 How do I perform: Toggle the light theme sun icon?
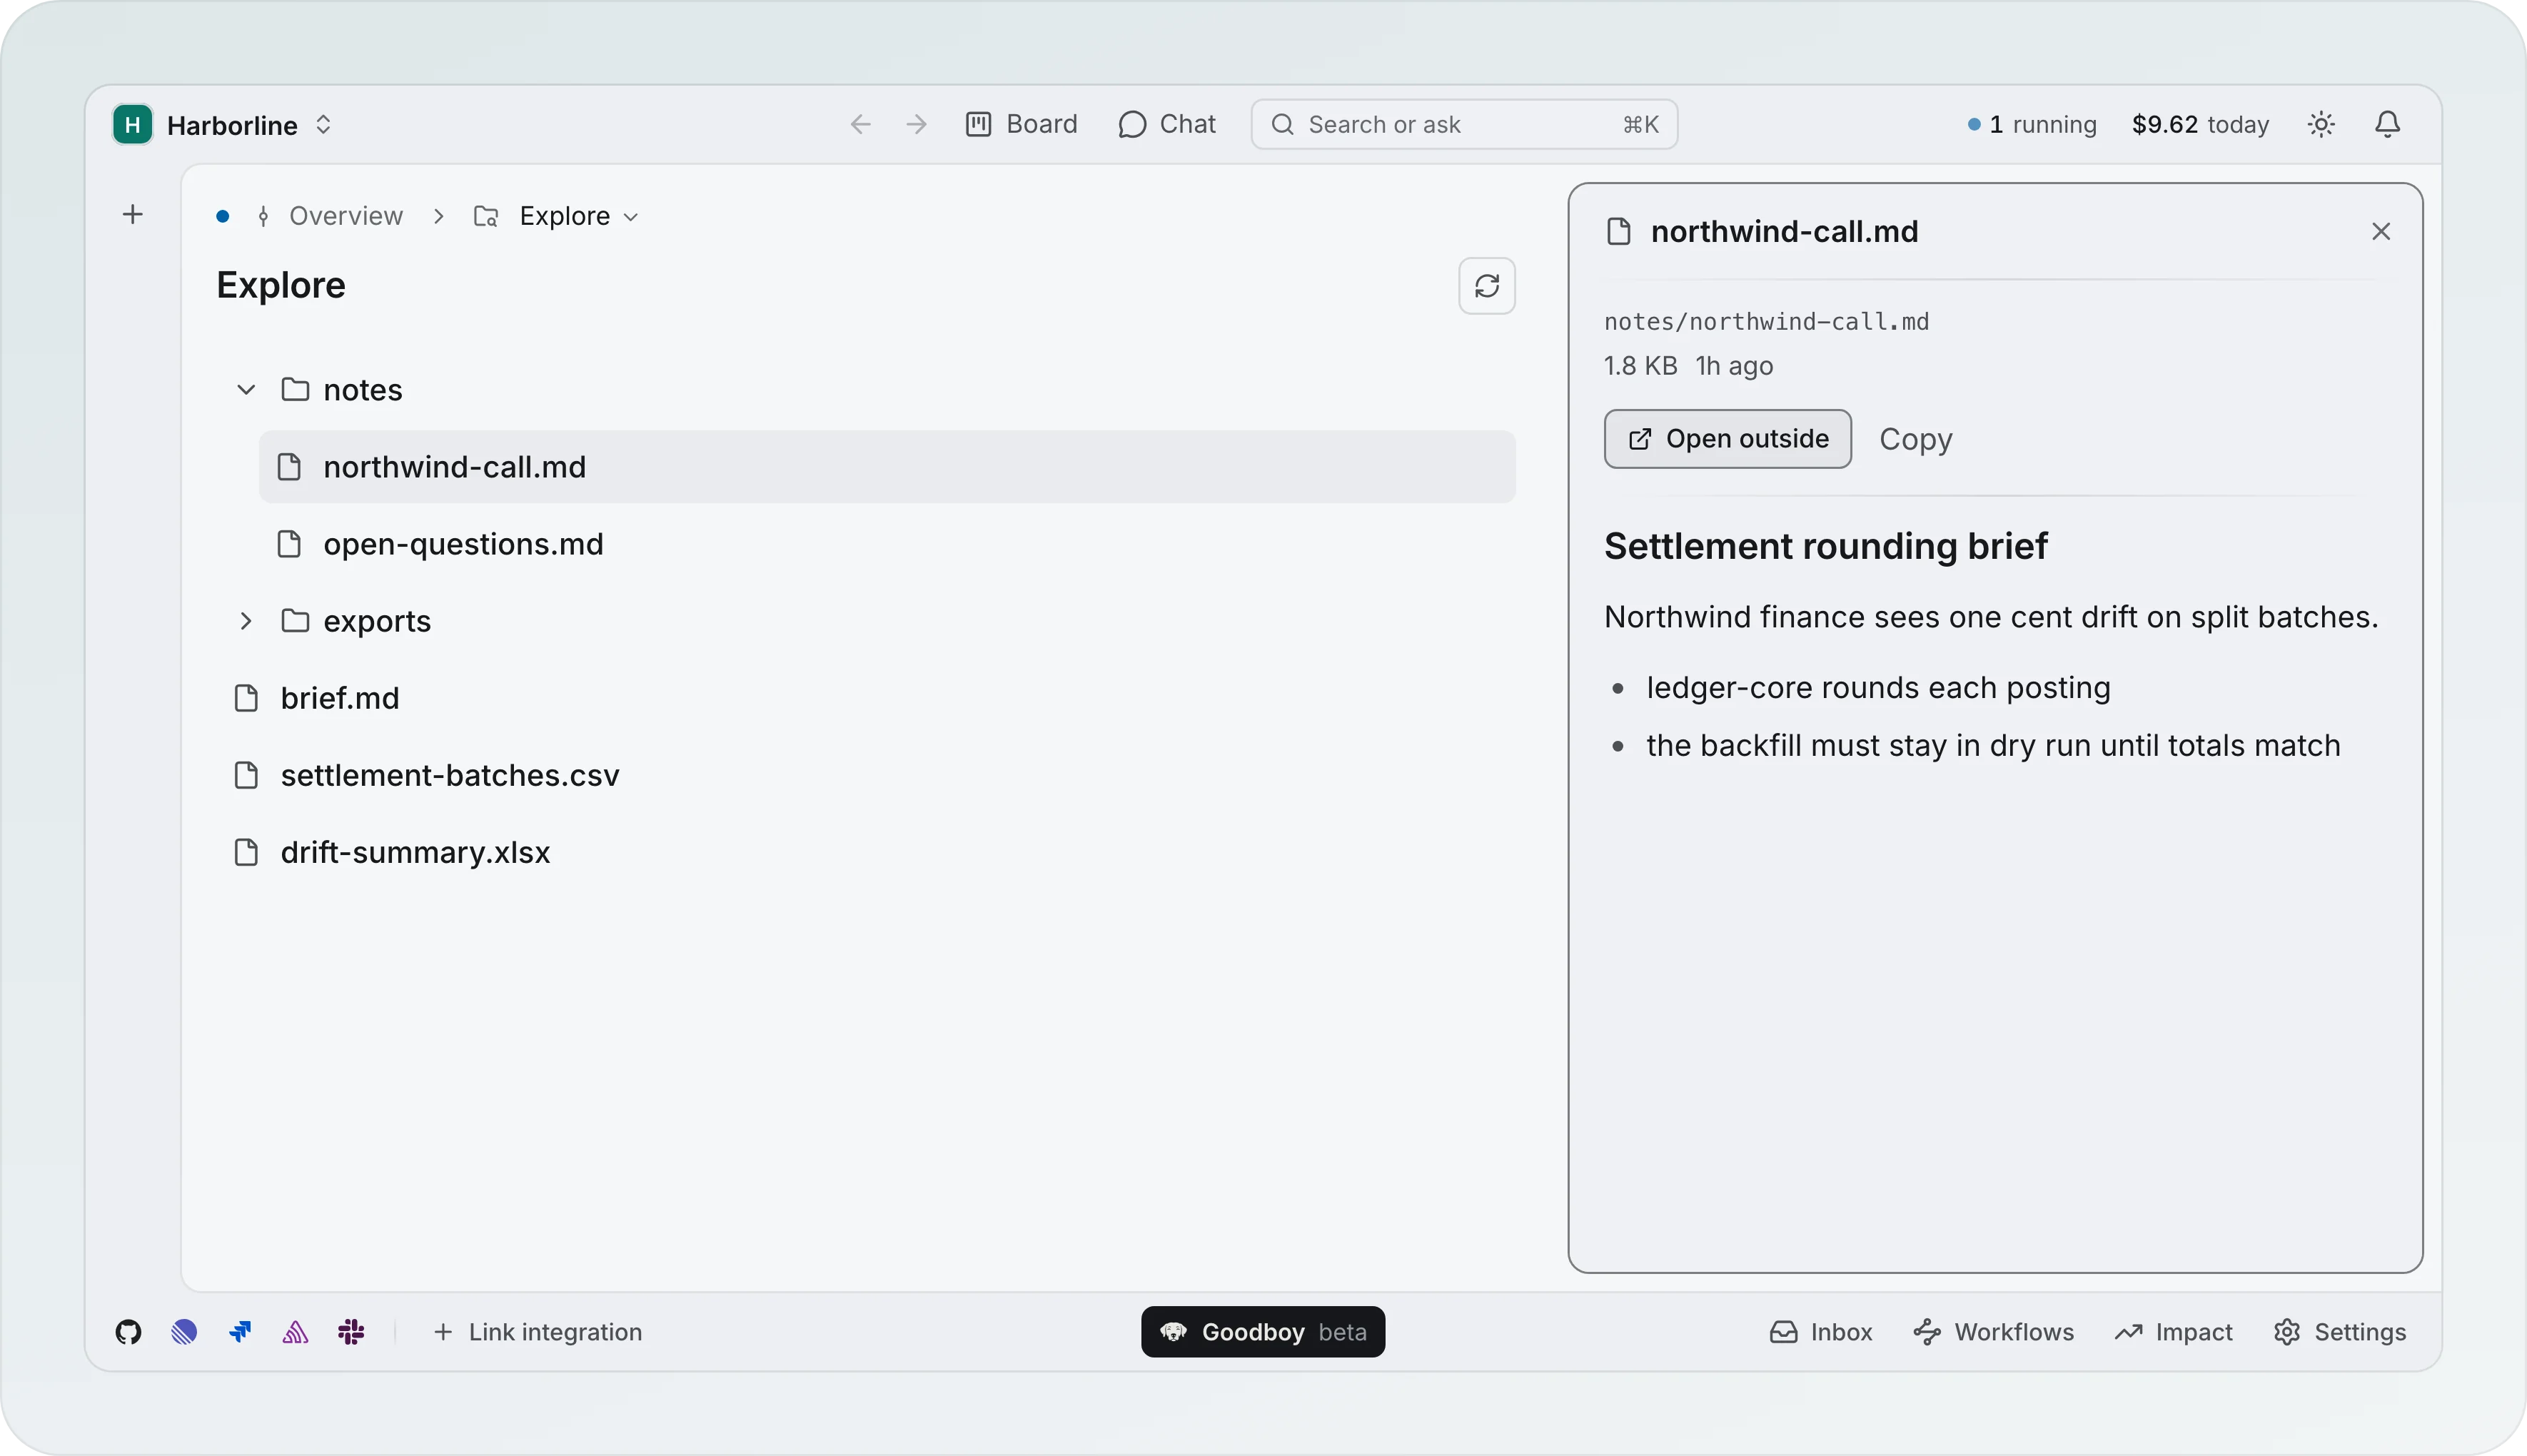[2321, 124]
